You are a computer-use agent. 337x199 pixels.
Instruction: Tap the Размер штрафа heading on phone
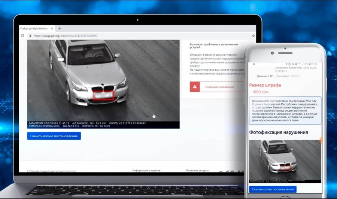265,85
